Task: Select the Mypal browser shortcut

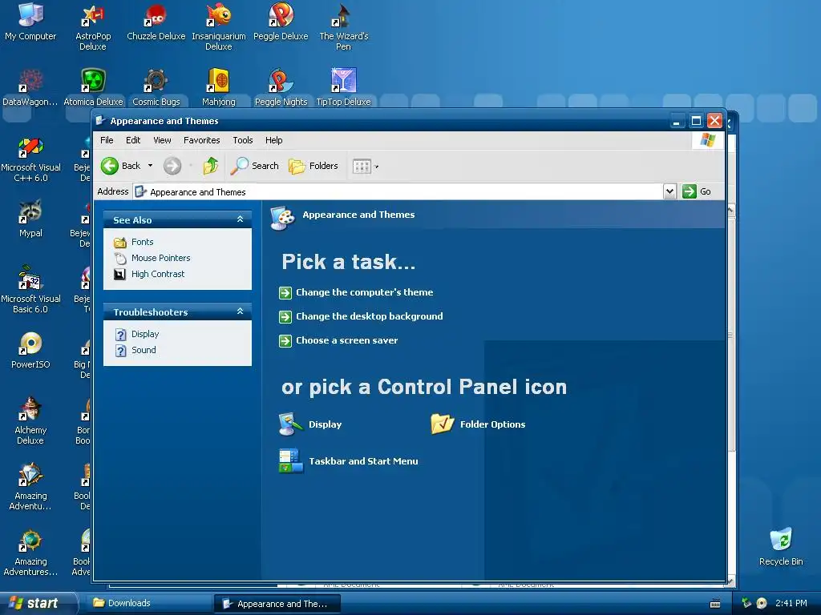Action: (x=30, y=219)
